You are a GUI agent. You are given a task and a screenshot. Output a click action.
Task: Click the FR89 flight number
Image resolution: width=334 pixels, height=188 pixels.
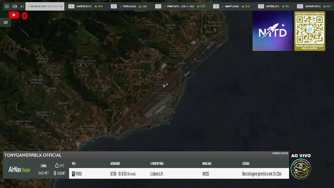tap(79, 174)
